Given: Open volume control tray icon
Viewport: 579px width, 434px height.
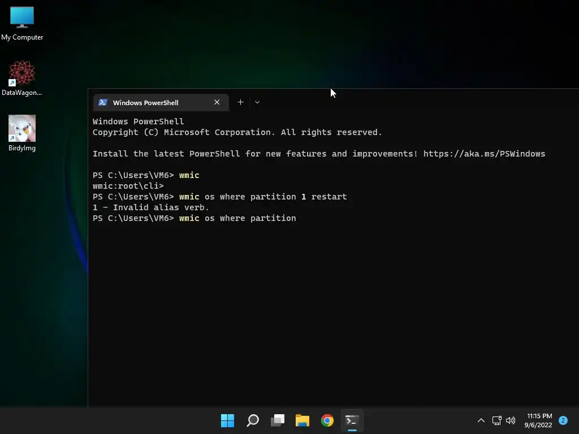Looking at the screenshot, I should pos(511,420).
